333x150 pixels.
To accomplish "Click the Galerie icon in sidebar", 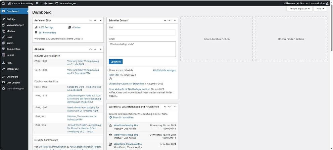I will [3, 55].
